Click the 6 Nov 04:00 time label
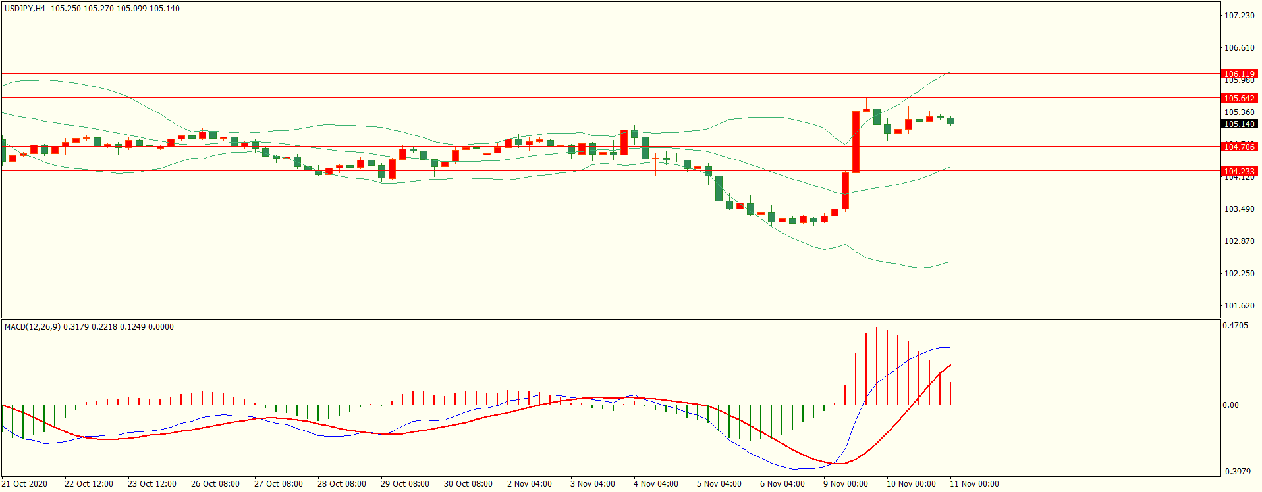 click(782, 484)
